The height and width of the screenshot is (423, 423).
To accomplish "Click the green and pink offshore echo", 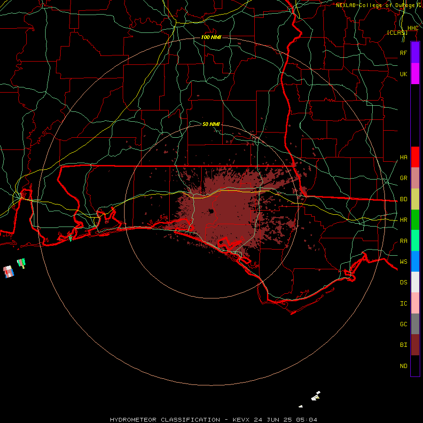I will [21, 262].
